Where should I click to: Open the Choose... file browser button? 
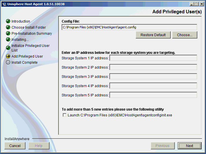click(x=185, y=35)
